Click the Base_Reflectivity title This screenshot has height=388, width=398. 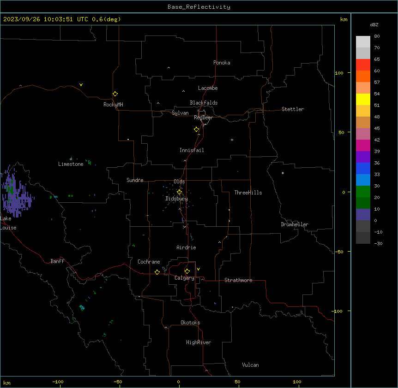tap(199, 7)
